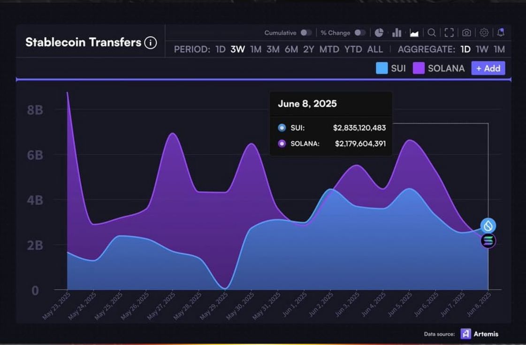Click the June 8, 2025 tooltip date

(x=307, y=104)
